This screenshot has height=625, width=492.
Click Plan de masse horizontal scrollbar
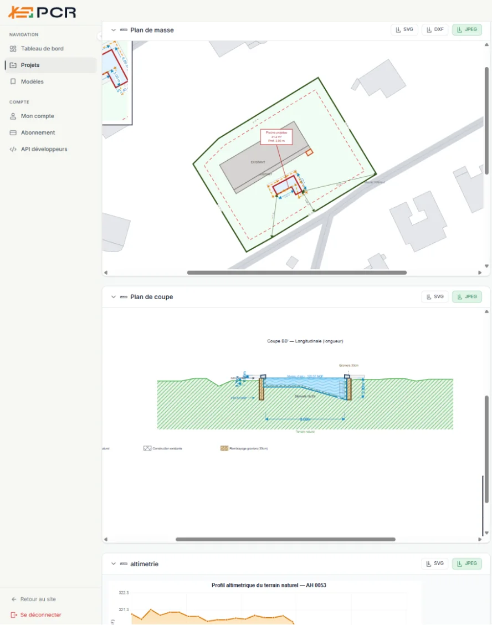[x=296, y=273]
